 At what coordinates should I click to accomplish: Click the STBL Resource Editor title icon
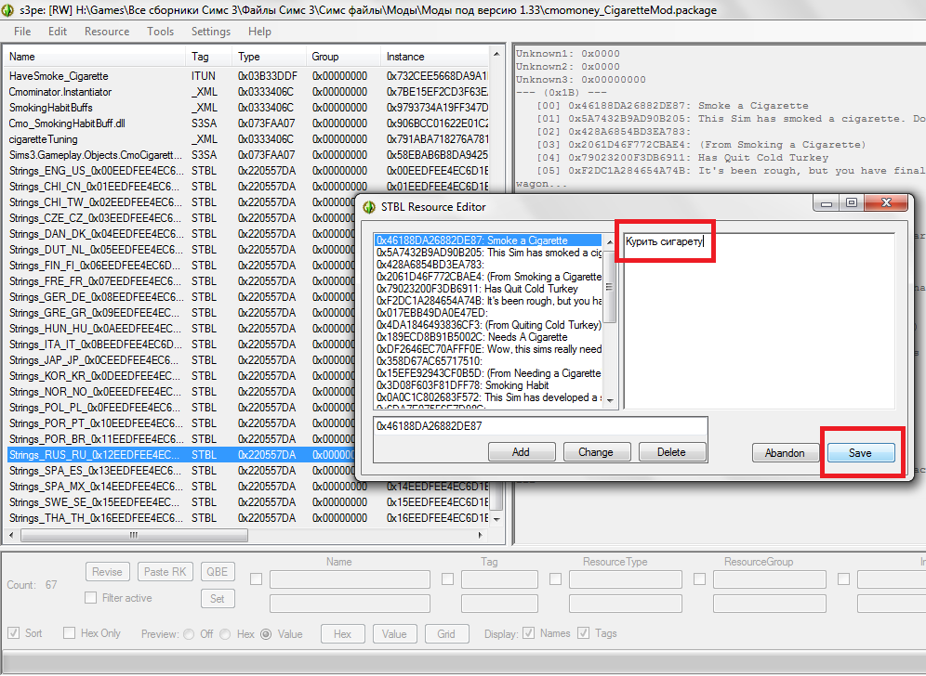coord(369,206)
